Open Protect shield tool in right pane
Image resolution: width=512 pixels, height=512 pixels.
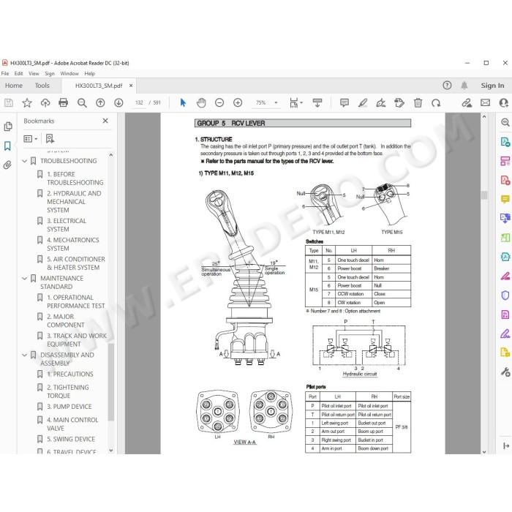pyautogui.click(x=505, y=295)
